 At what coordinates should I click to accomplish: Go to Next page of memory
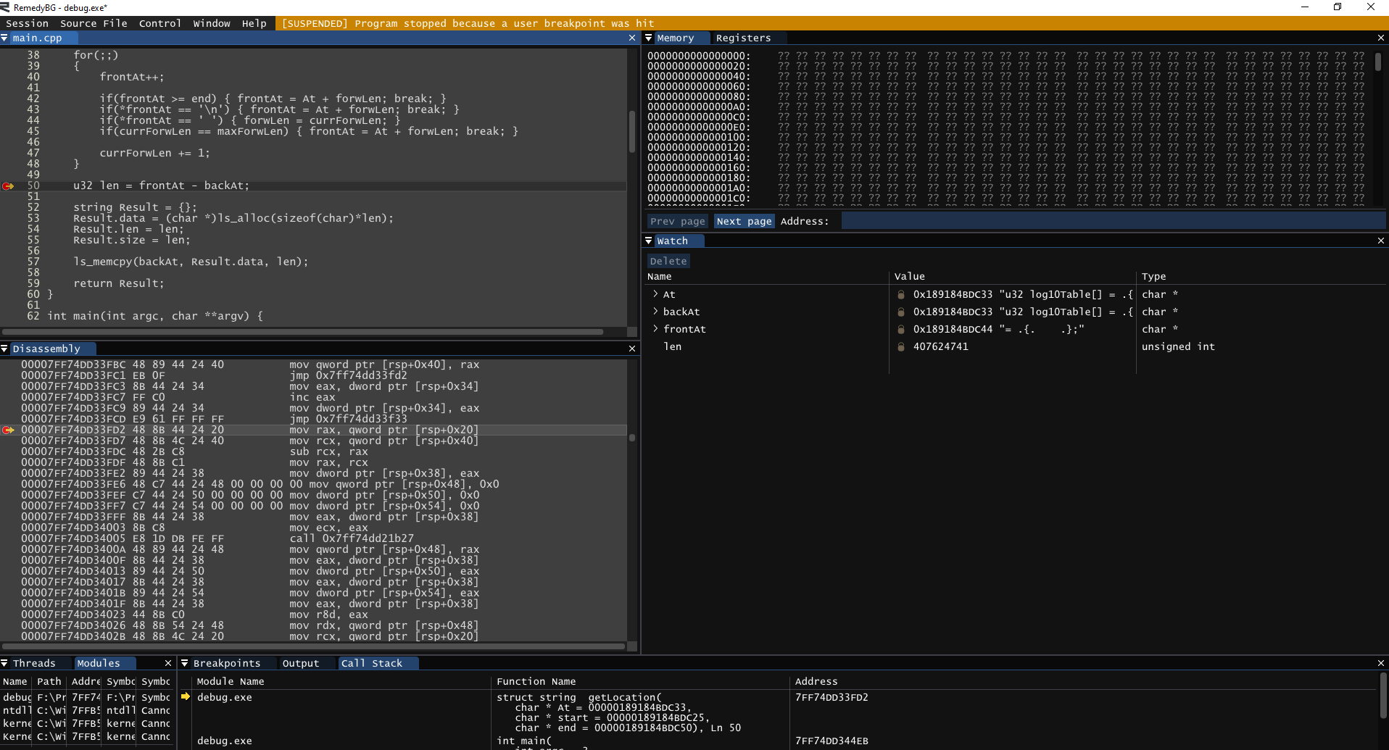pyautogui.click(x=744, y=222)
